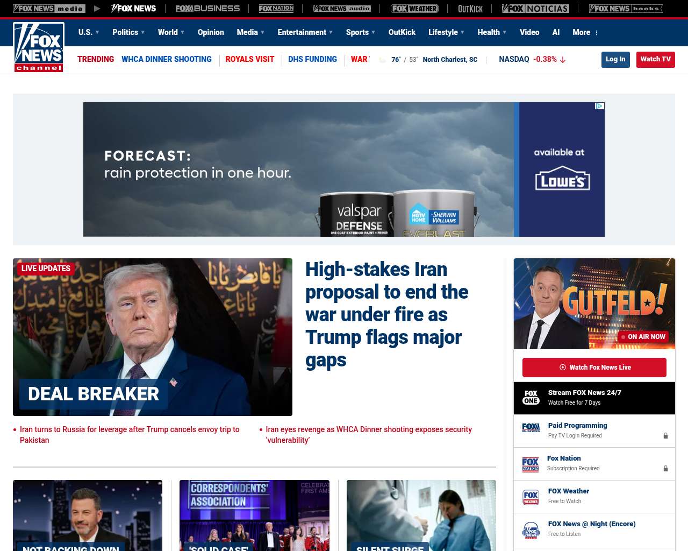The width and height of the screenshot is (688, 551).
Task: Click the Fox News Channel home logo
Action: click(39, 47)
